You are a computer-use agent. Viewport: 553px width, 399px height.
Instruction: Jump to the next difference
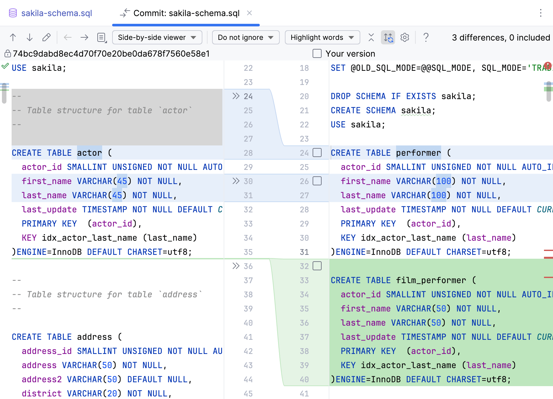(30, 37)
